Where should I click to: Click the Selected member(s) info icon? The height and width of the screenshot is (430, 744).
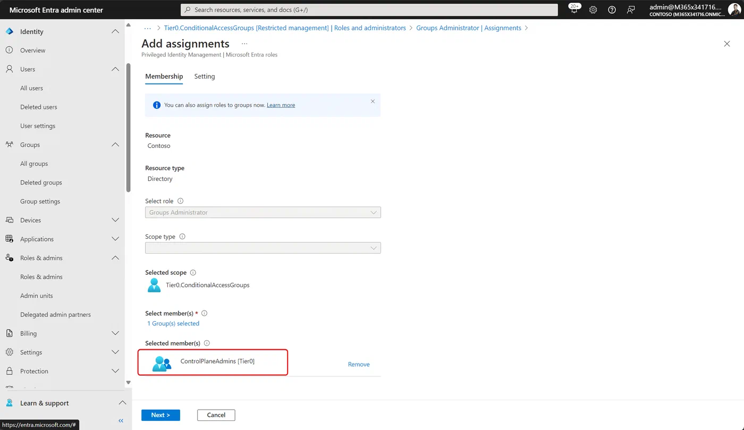click(x=207, y=343)
